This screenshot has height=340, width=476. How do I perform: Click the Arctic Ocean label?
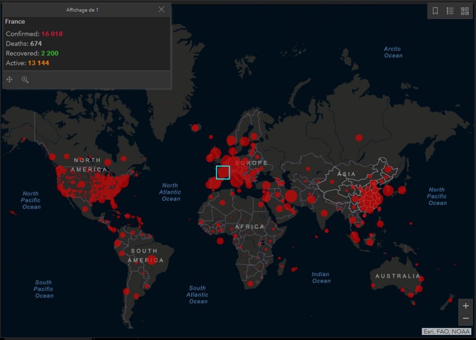393,52
